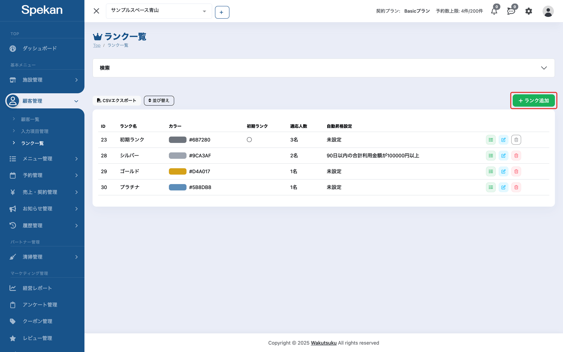Edit the ゴールド rank
The width and height of the screenshot is (563, 352).
coord(504,171)
